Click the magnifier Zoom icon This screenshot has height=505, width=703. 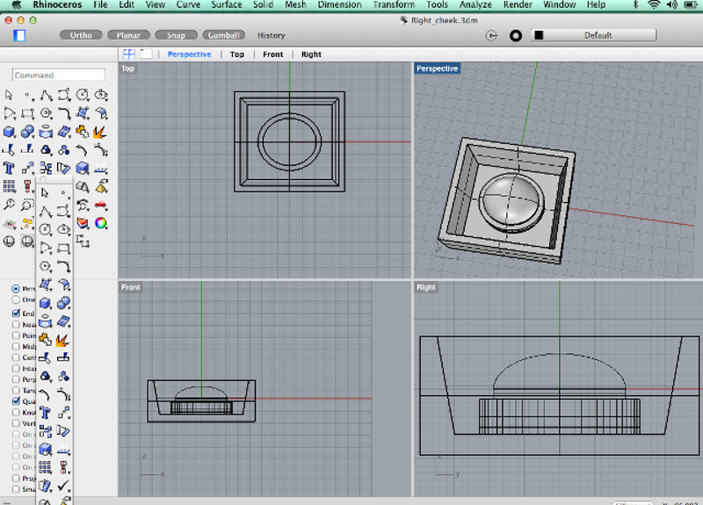click(9, 205)
